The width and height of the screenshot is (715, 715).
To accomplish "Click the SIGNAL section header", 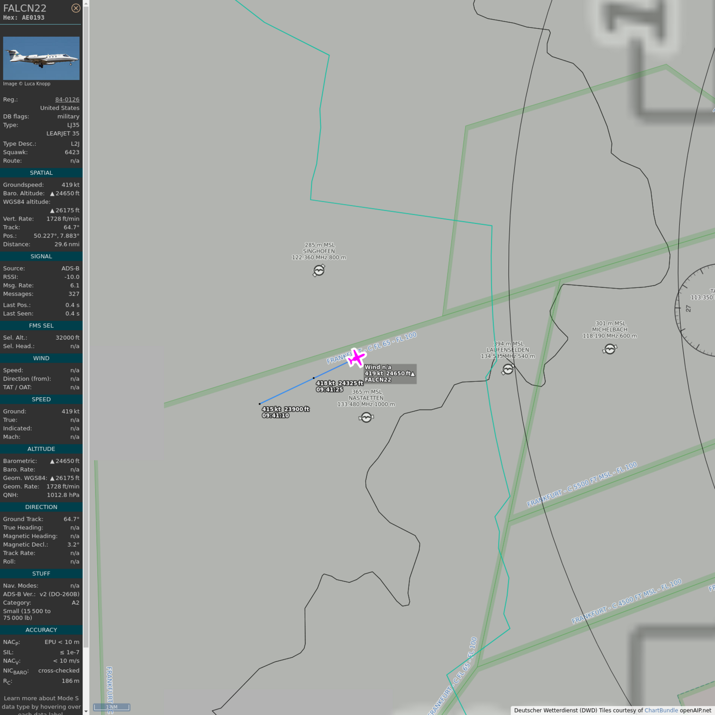I will [41, 256].
